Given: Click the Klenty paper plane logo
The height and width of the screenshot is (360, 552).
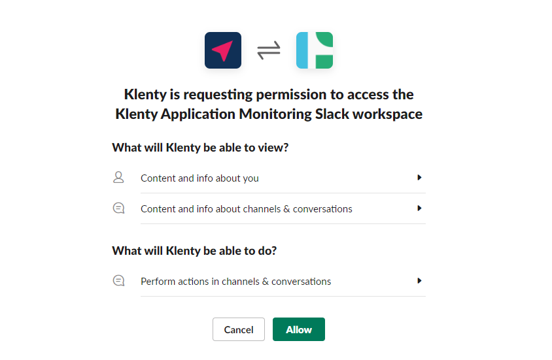Looking at the screenshot, I should [x=223, y=50].
